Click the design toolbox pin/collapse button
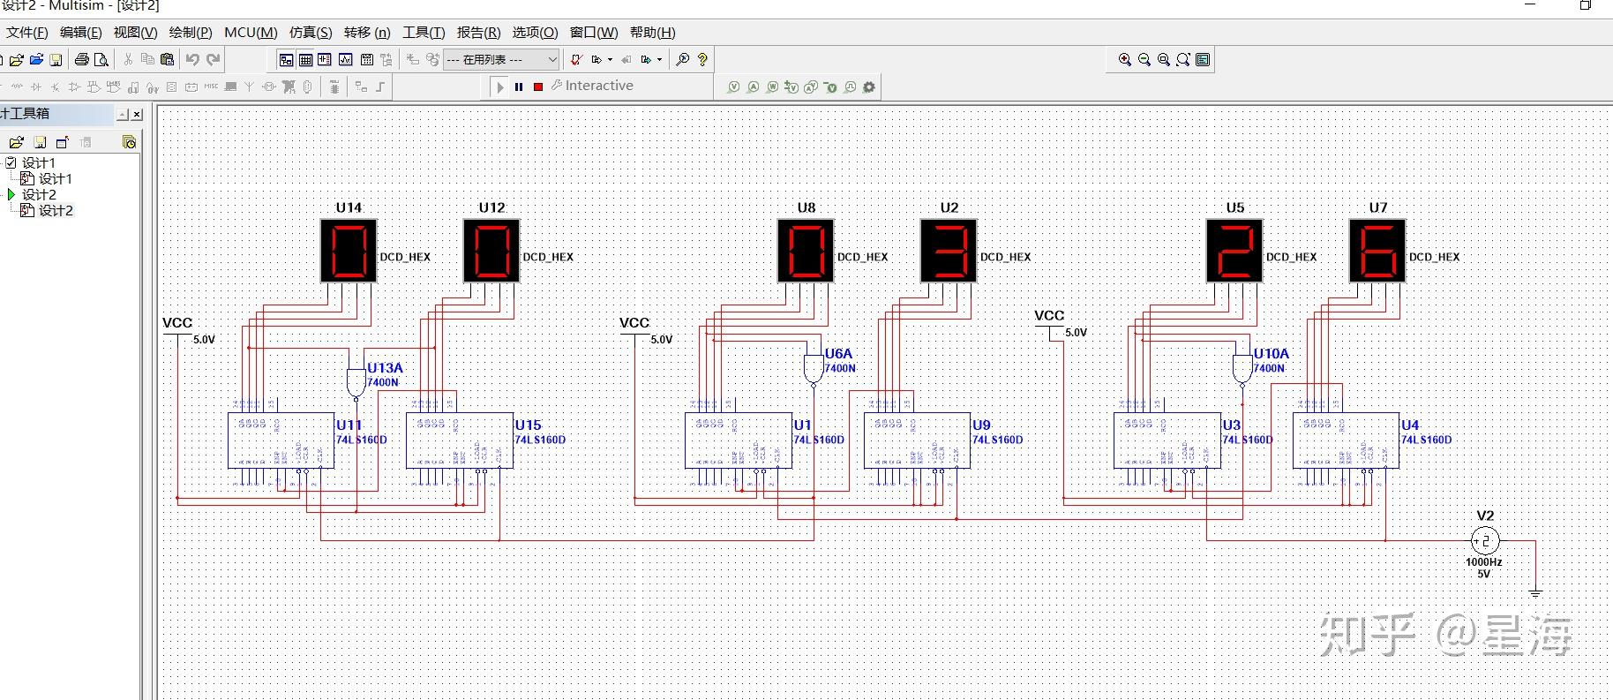The image size is (1613, 700). 124,115
